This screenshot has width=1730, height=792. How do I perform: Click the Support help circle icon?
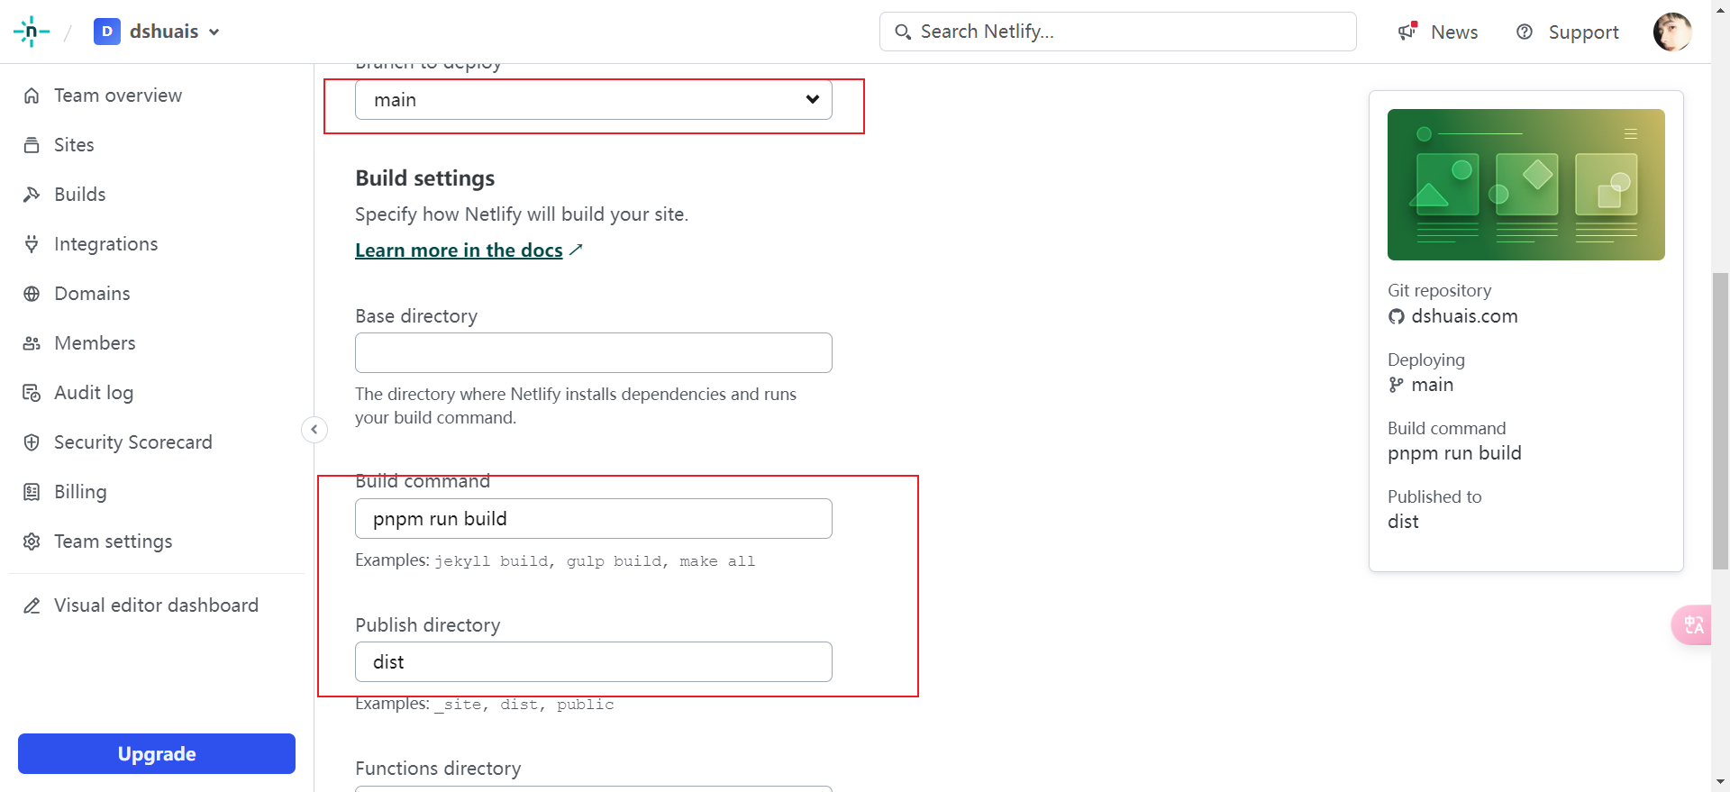[1525, 32]
